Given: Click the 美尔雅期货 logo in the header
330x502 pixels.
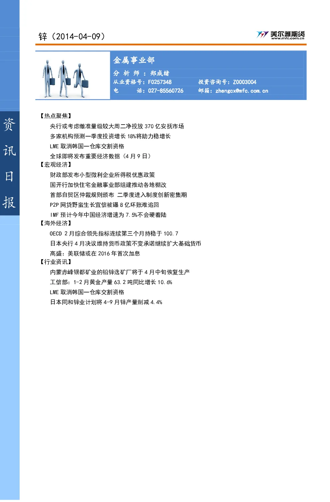Looking at the screenshot, I should (x=280, y=34).
